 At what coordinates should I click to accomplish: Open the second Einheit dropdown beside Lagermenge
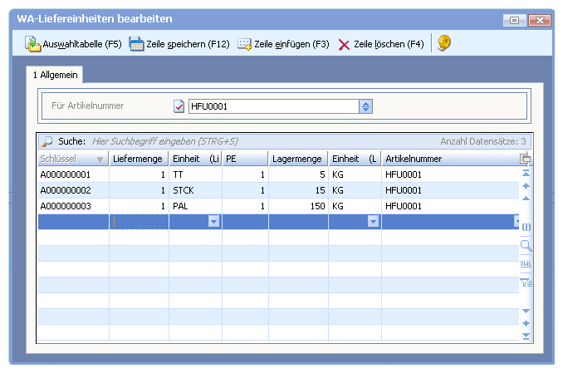pyautogui.click(x=373, y=222)
